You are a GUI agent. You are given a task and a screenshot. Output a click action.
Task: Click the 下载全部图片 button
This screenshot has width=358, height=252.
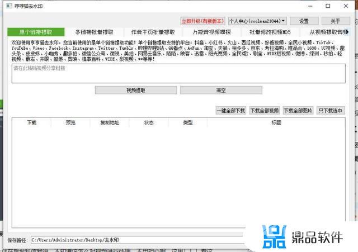pos(298,111)
